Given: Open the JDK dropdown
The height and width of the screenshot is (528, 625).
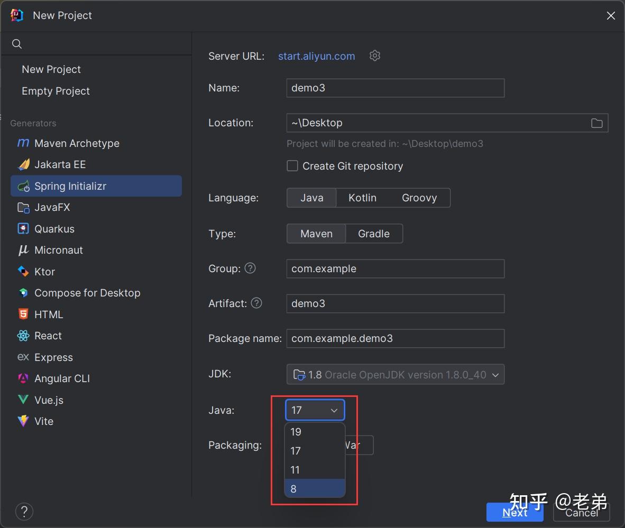Looking at the screenshot, I should click(395, 375).
